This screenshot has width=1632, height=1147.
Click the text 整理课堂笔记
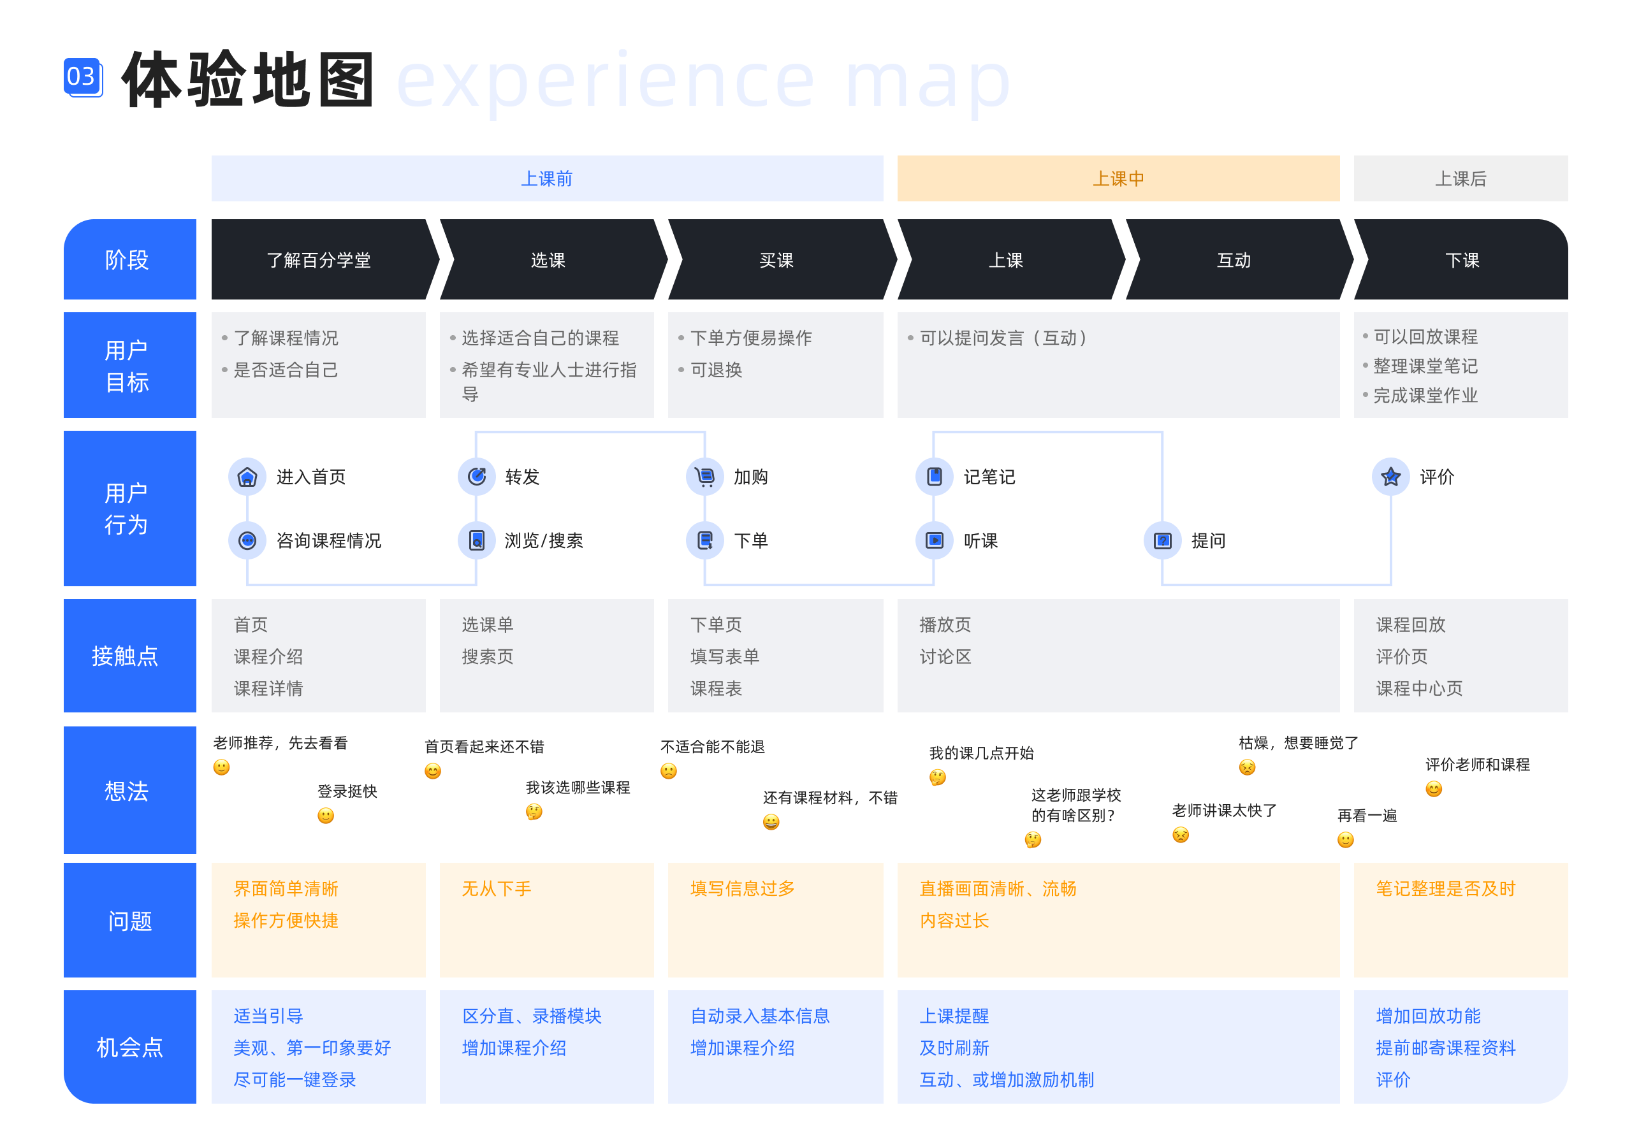[x=1425, y=366]
